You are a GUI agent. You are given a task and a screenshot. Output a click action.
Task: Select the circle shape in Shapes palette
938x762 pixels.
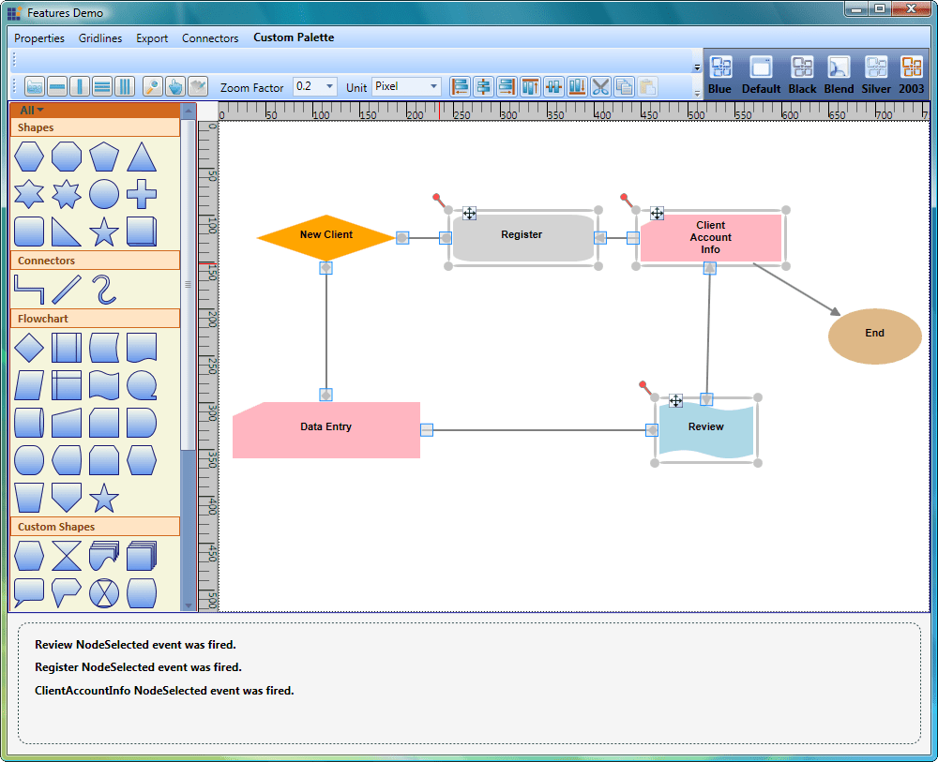click(x=103, y=194)
